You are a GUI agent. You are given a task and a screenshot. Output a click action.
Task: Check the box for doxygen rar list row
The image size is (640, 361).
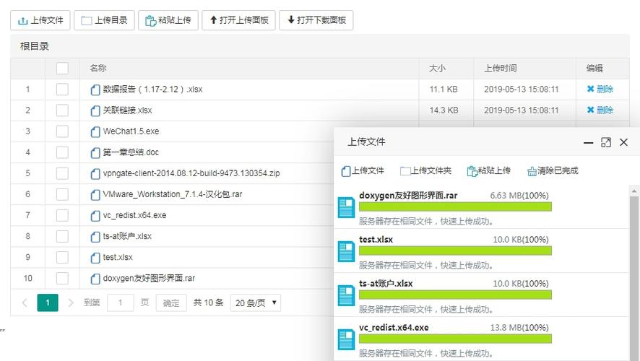62,278
